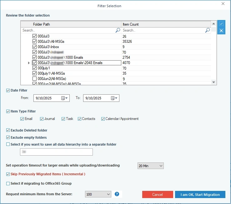This screenshot has width=231, height=204.
Task: Uncheck the Calendar/Appointment item type
Action: point(103,119)
